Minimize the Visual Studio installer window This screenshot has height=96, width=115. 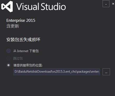tap(106, 4)
